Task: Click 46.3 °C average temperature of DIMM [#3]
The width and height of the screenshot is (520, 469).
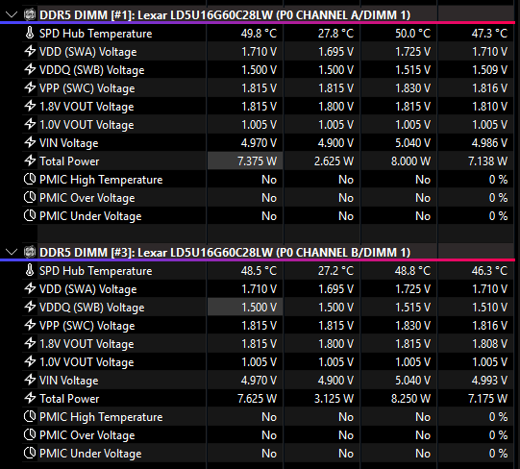Action: [489, 271]
